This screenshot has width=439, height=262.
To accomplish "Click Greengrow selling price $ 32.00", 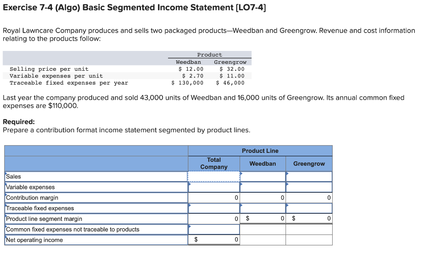I will click(x=232, y=69).
